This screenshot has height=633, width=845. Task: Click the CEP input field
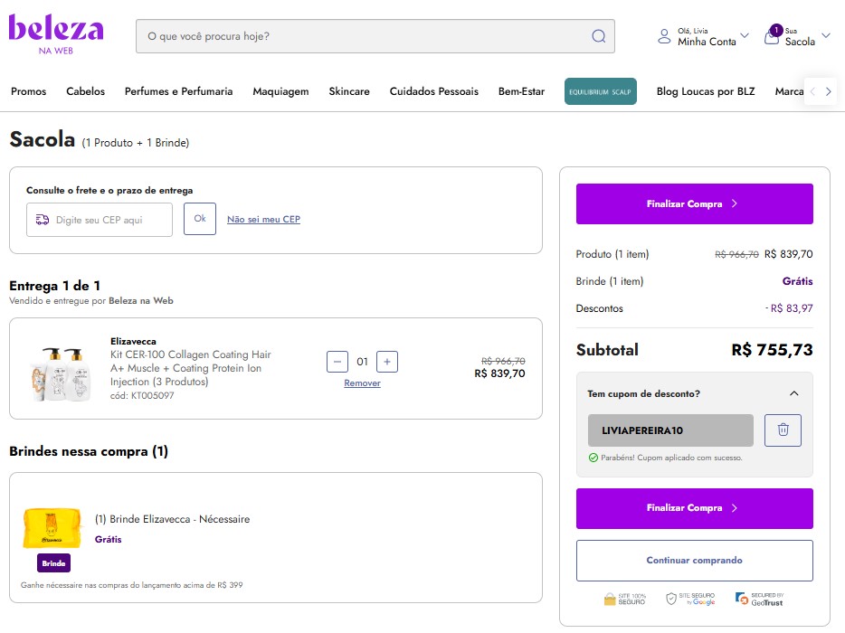pos(109,220)
